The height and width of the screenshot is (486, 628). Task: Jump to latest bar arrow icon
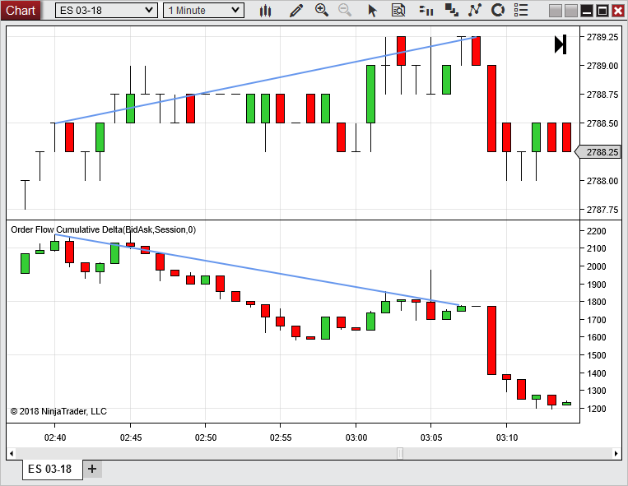coord(560,44)
